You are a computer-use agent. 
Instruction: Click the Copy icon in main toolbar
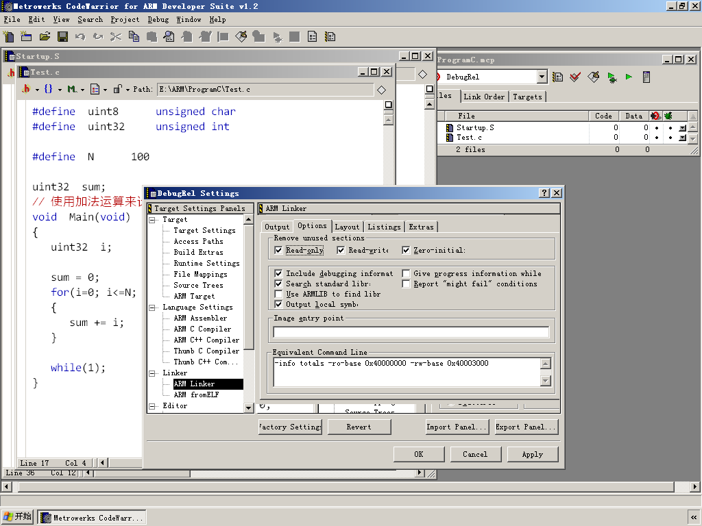134,37
